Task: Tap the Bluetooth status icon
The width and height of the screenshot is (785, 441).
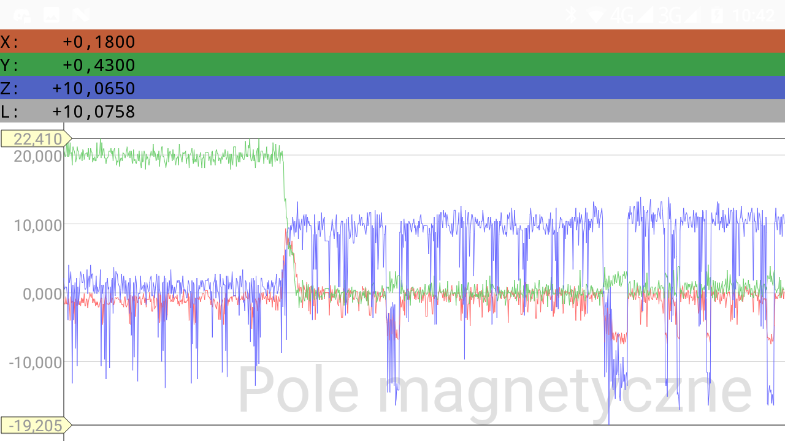Action: (571, 15)
